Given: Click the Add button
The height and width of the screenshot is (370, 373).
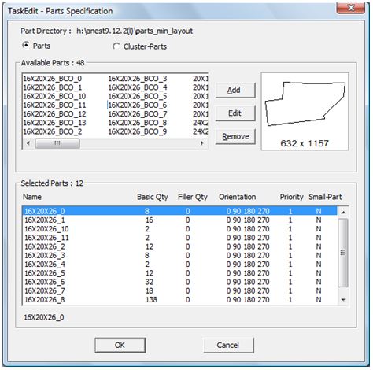Looking at the screenshot, I should pyautogui.click(x=235, y=91).
